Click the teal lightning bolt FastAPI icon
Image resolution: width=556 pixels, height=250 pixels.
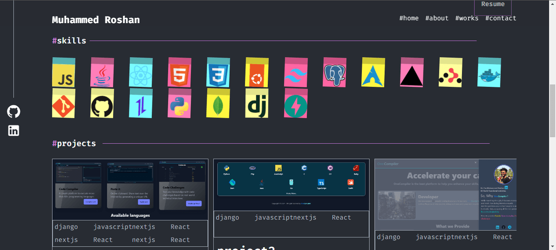click(296, 103)
